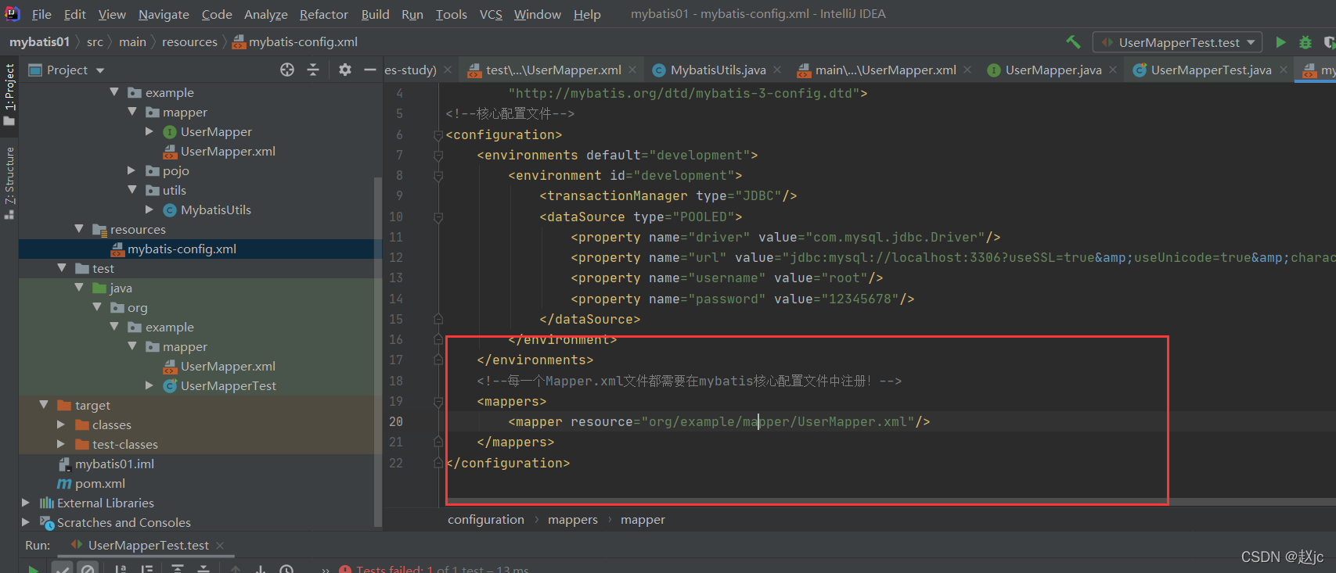Open the Navigate menu
Image resolution: width=1336 pixels, height=573 pixels.
[164, 14]
